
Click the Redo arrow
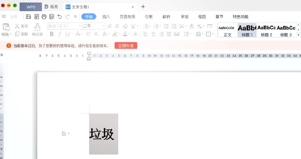pyautogui.click(x=68, y=17)
